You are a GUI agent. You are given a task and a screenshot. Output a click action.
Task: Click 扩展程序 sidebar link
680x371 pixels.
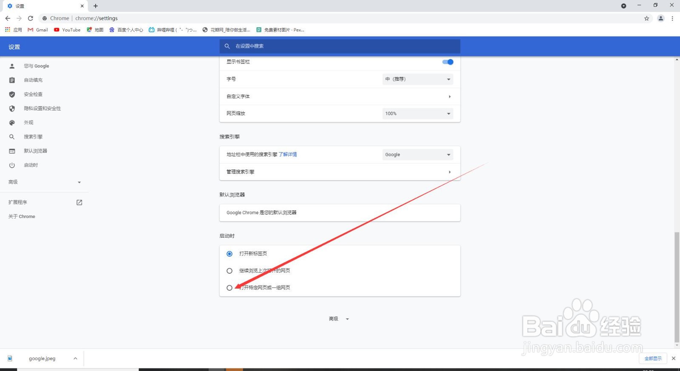click(x=17, y=202)
